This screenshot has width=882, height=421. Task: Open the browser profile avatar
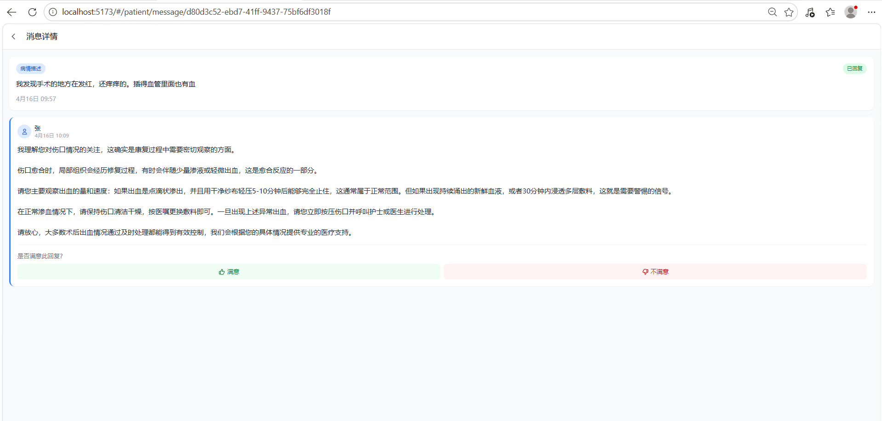coord(851,12)
